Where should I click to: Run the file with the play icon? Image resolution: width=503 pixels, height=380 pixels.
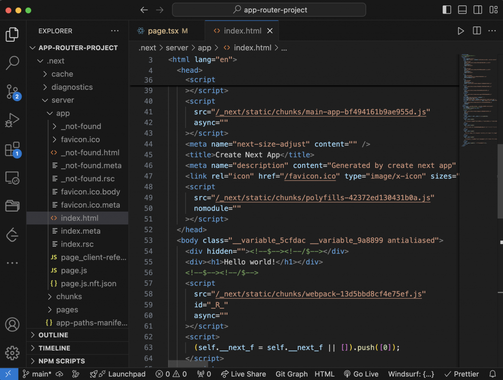tap(461, 31)
